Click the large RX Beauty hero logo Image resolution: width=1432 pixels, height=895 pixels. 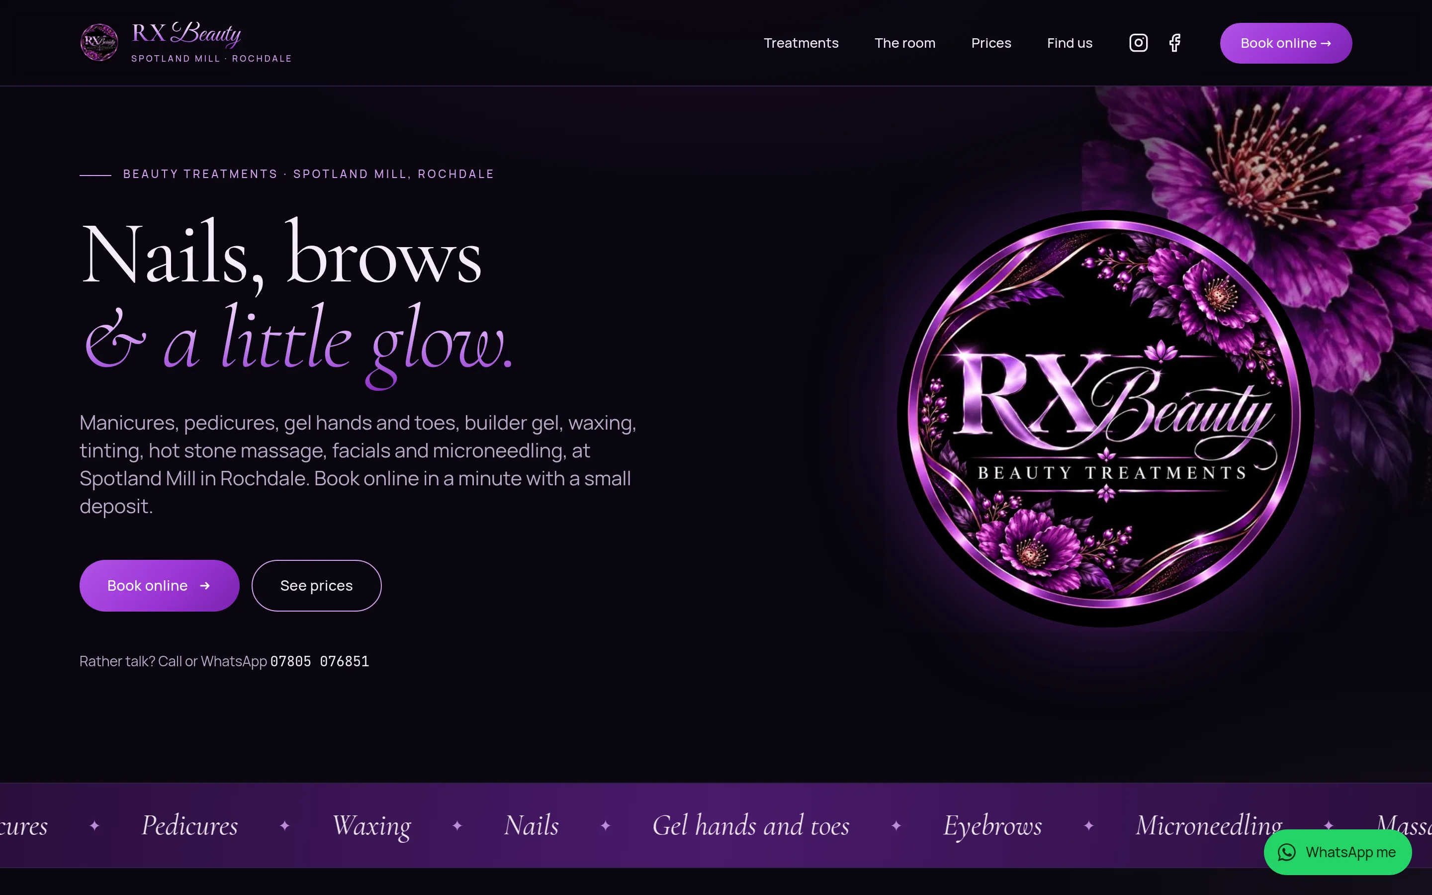coord(1105,418)
